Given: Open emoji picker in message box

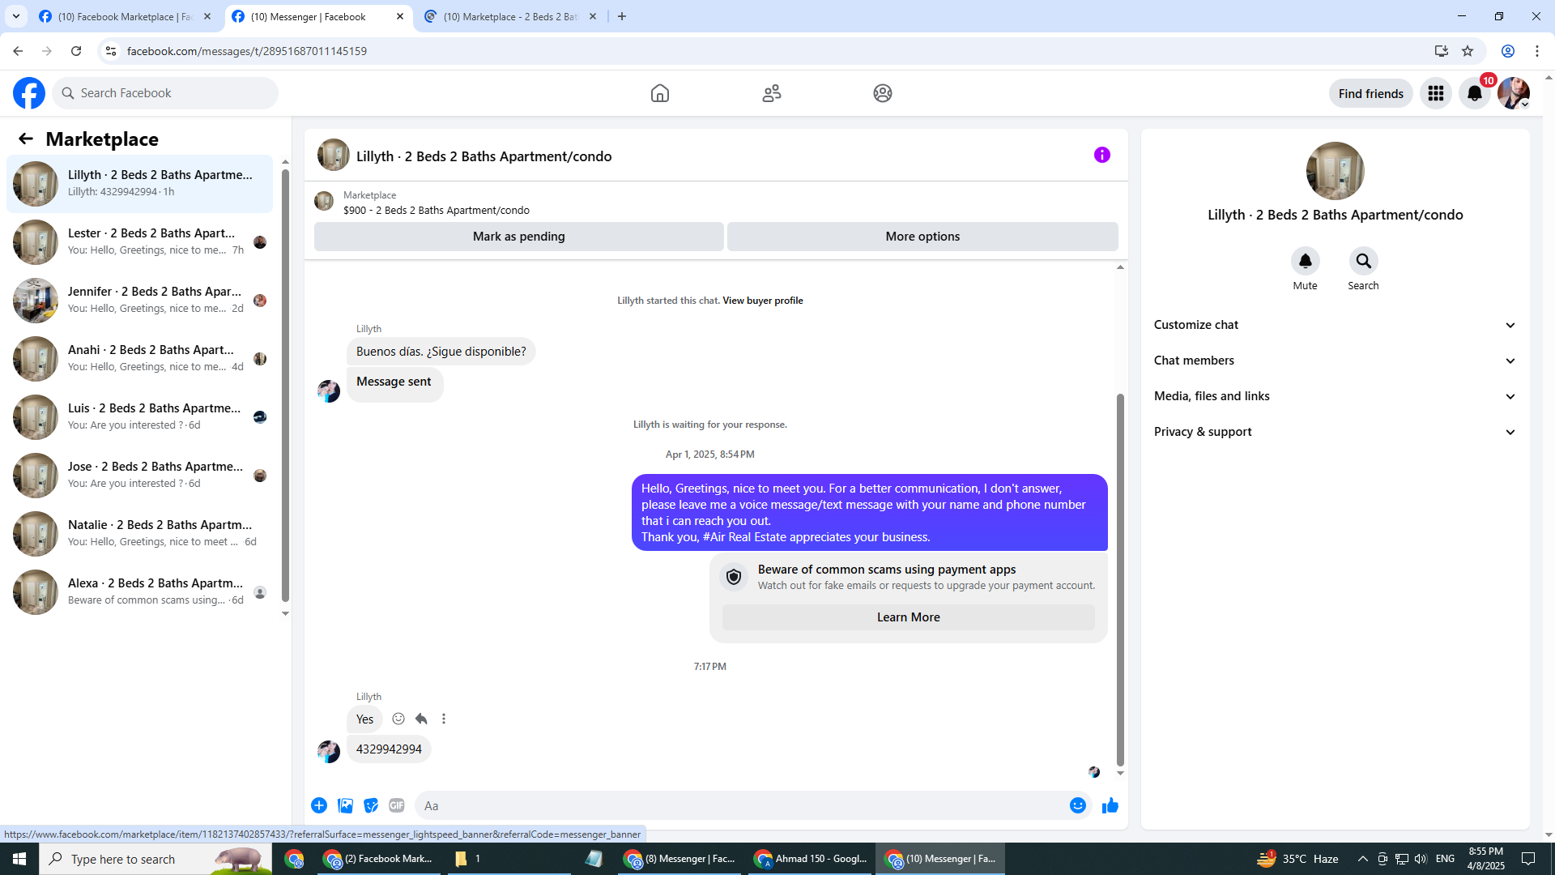Looking at the screenshot, I should [x=1077, y=805].
